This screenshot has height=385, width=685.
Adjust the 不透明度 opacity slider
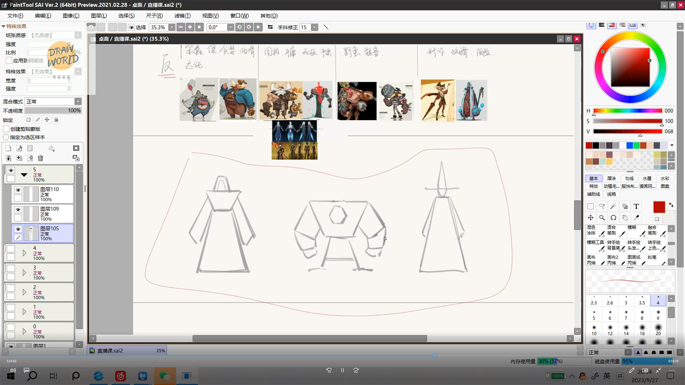pyautogui.click(x=53, y=111)
